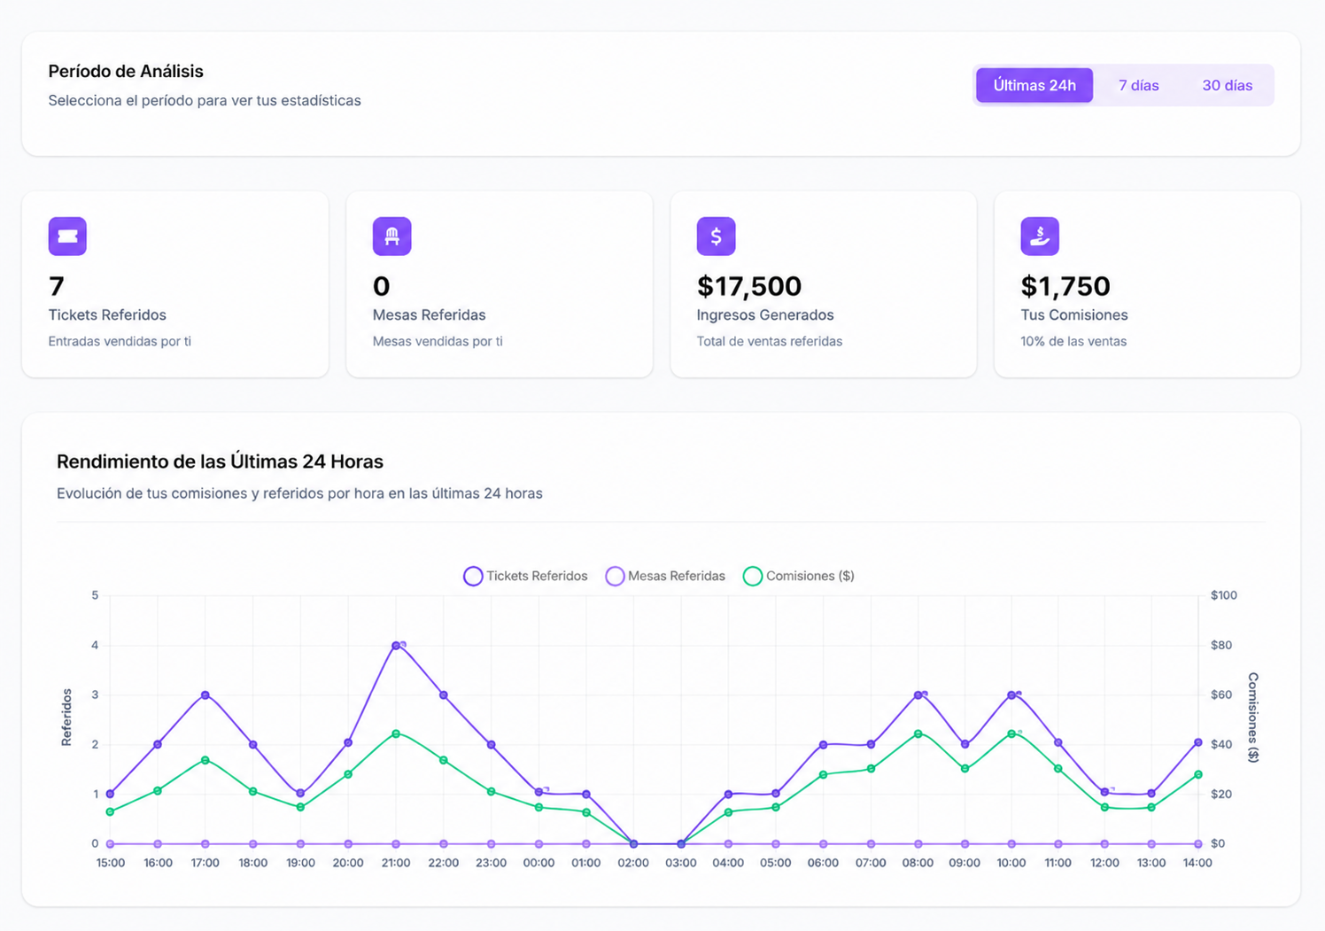
Task: Select the Últimas 24h period tab
Action: [x=1034, y=85]
